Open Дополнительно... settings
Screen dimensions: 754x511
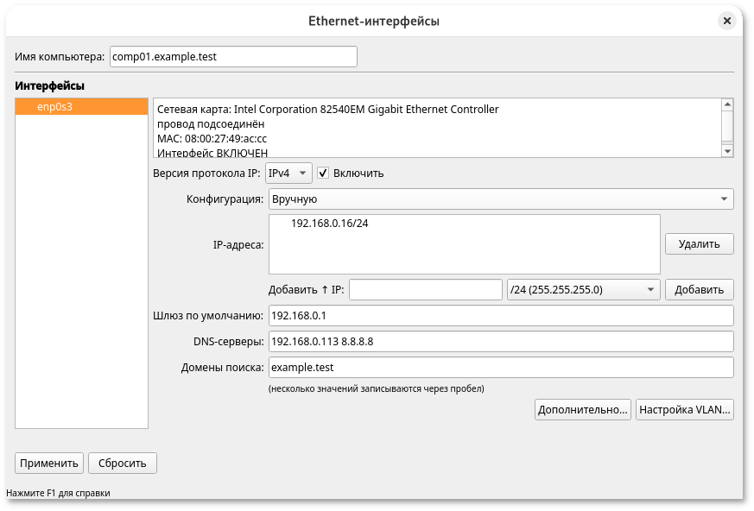(582, 409)
